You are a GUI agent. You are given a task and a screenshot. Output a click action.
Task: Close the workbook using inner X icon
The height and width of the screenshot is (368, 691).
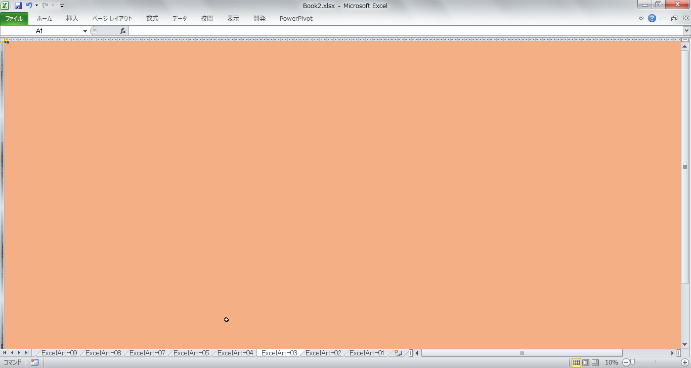coord(685,19)
